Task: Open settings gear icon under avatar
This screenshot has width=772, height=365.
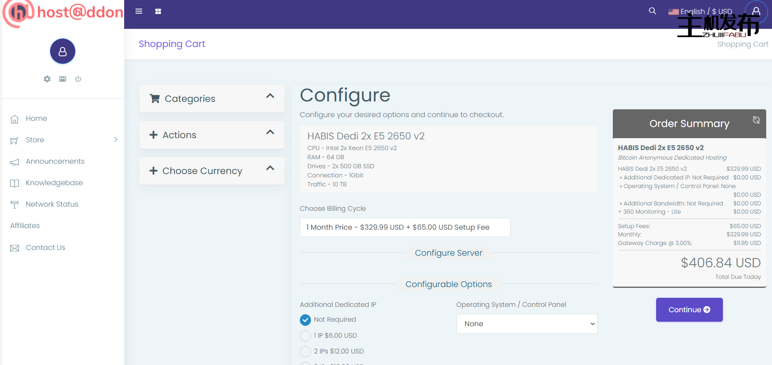Action: click(x=47, y=79)
